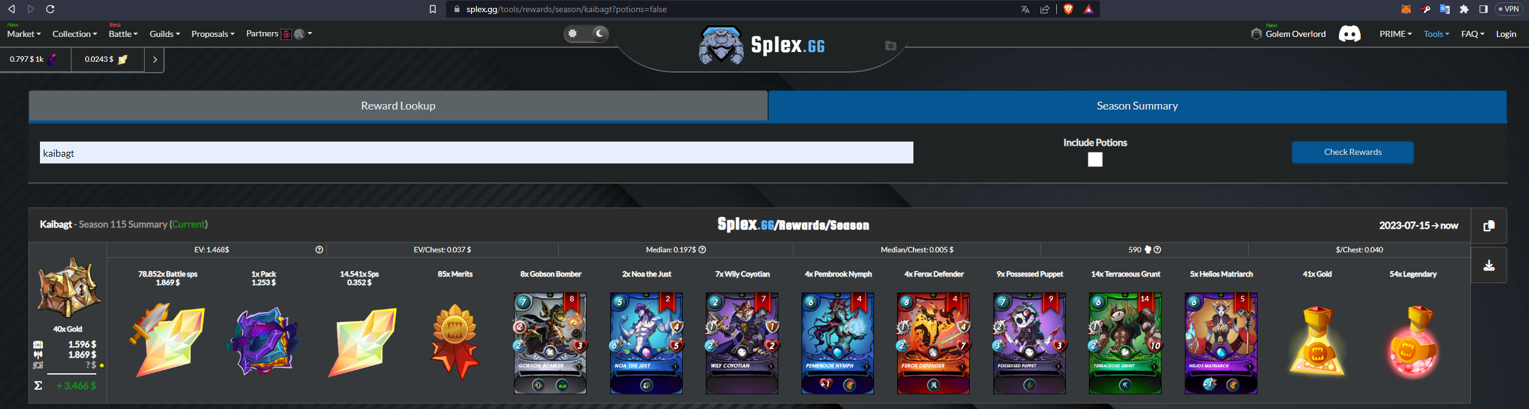1529x409 pixels.
Task: Click the gold chest icon above 40x Gold
Action: tap(68, 287)
